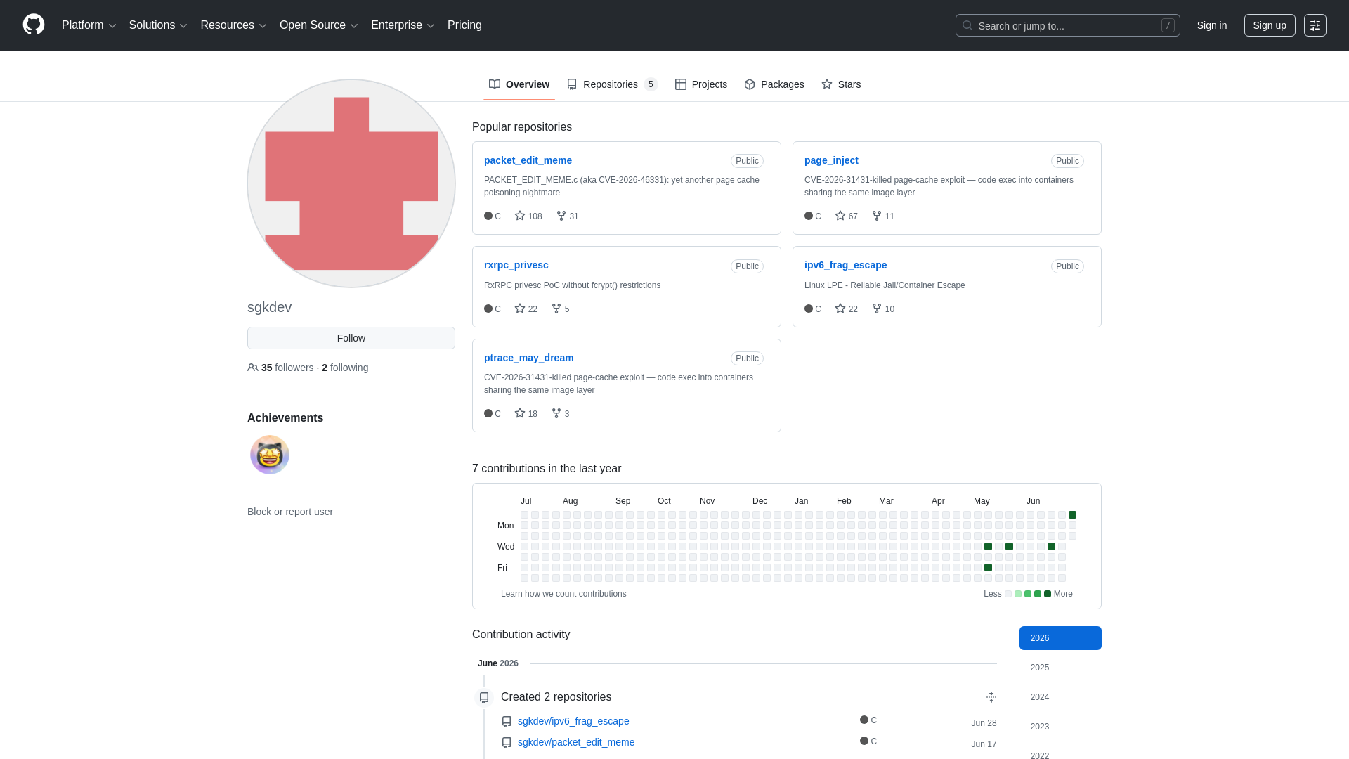Screen dimensions: 1349x759
Task: Click the Sign up button
Action: [x=1270, y=25]
